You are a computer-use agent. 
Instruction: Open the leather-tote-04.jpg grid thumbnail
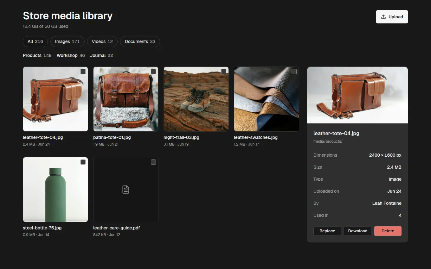tap(55, 99)
